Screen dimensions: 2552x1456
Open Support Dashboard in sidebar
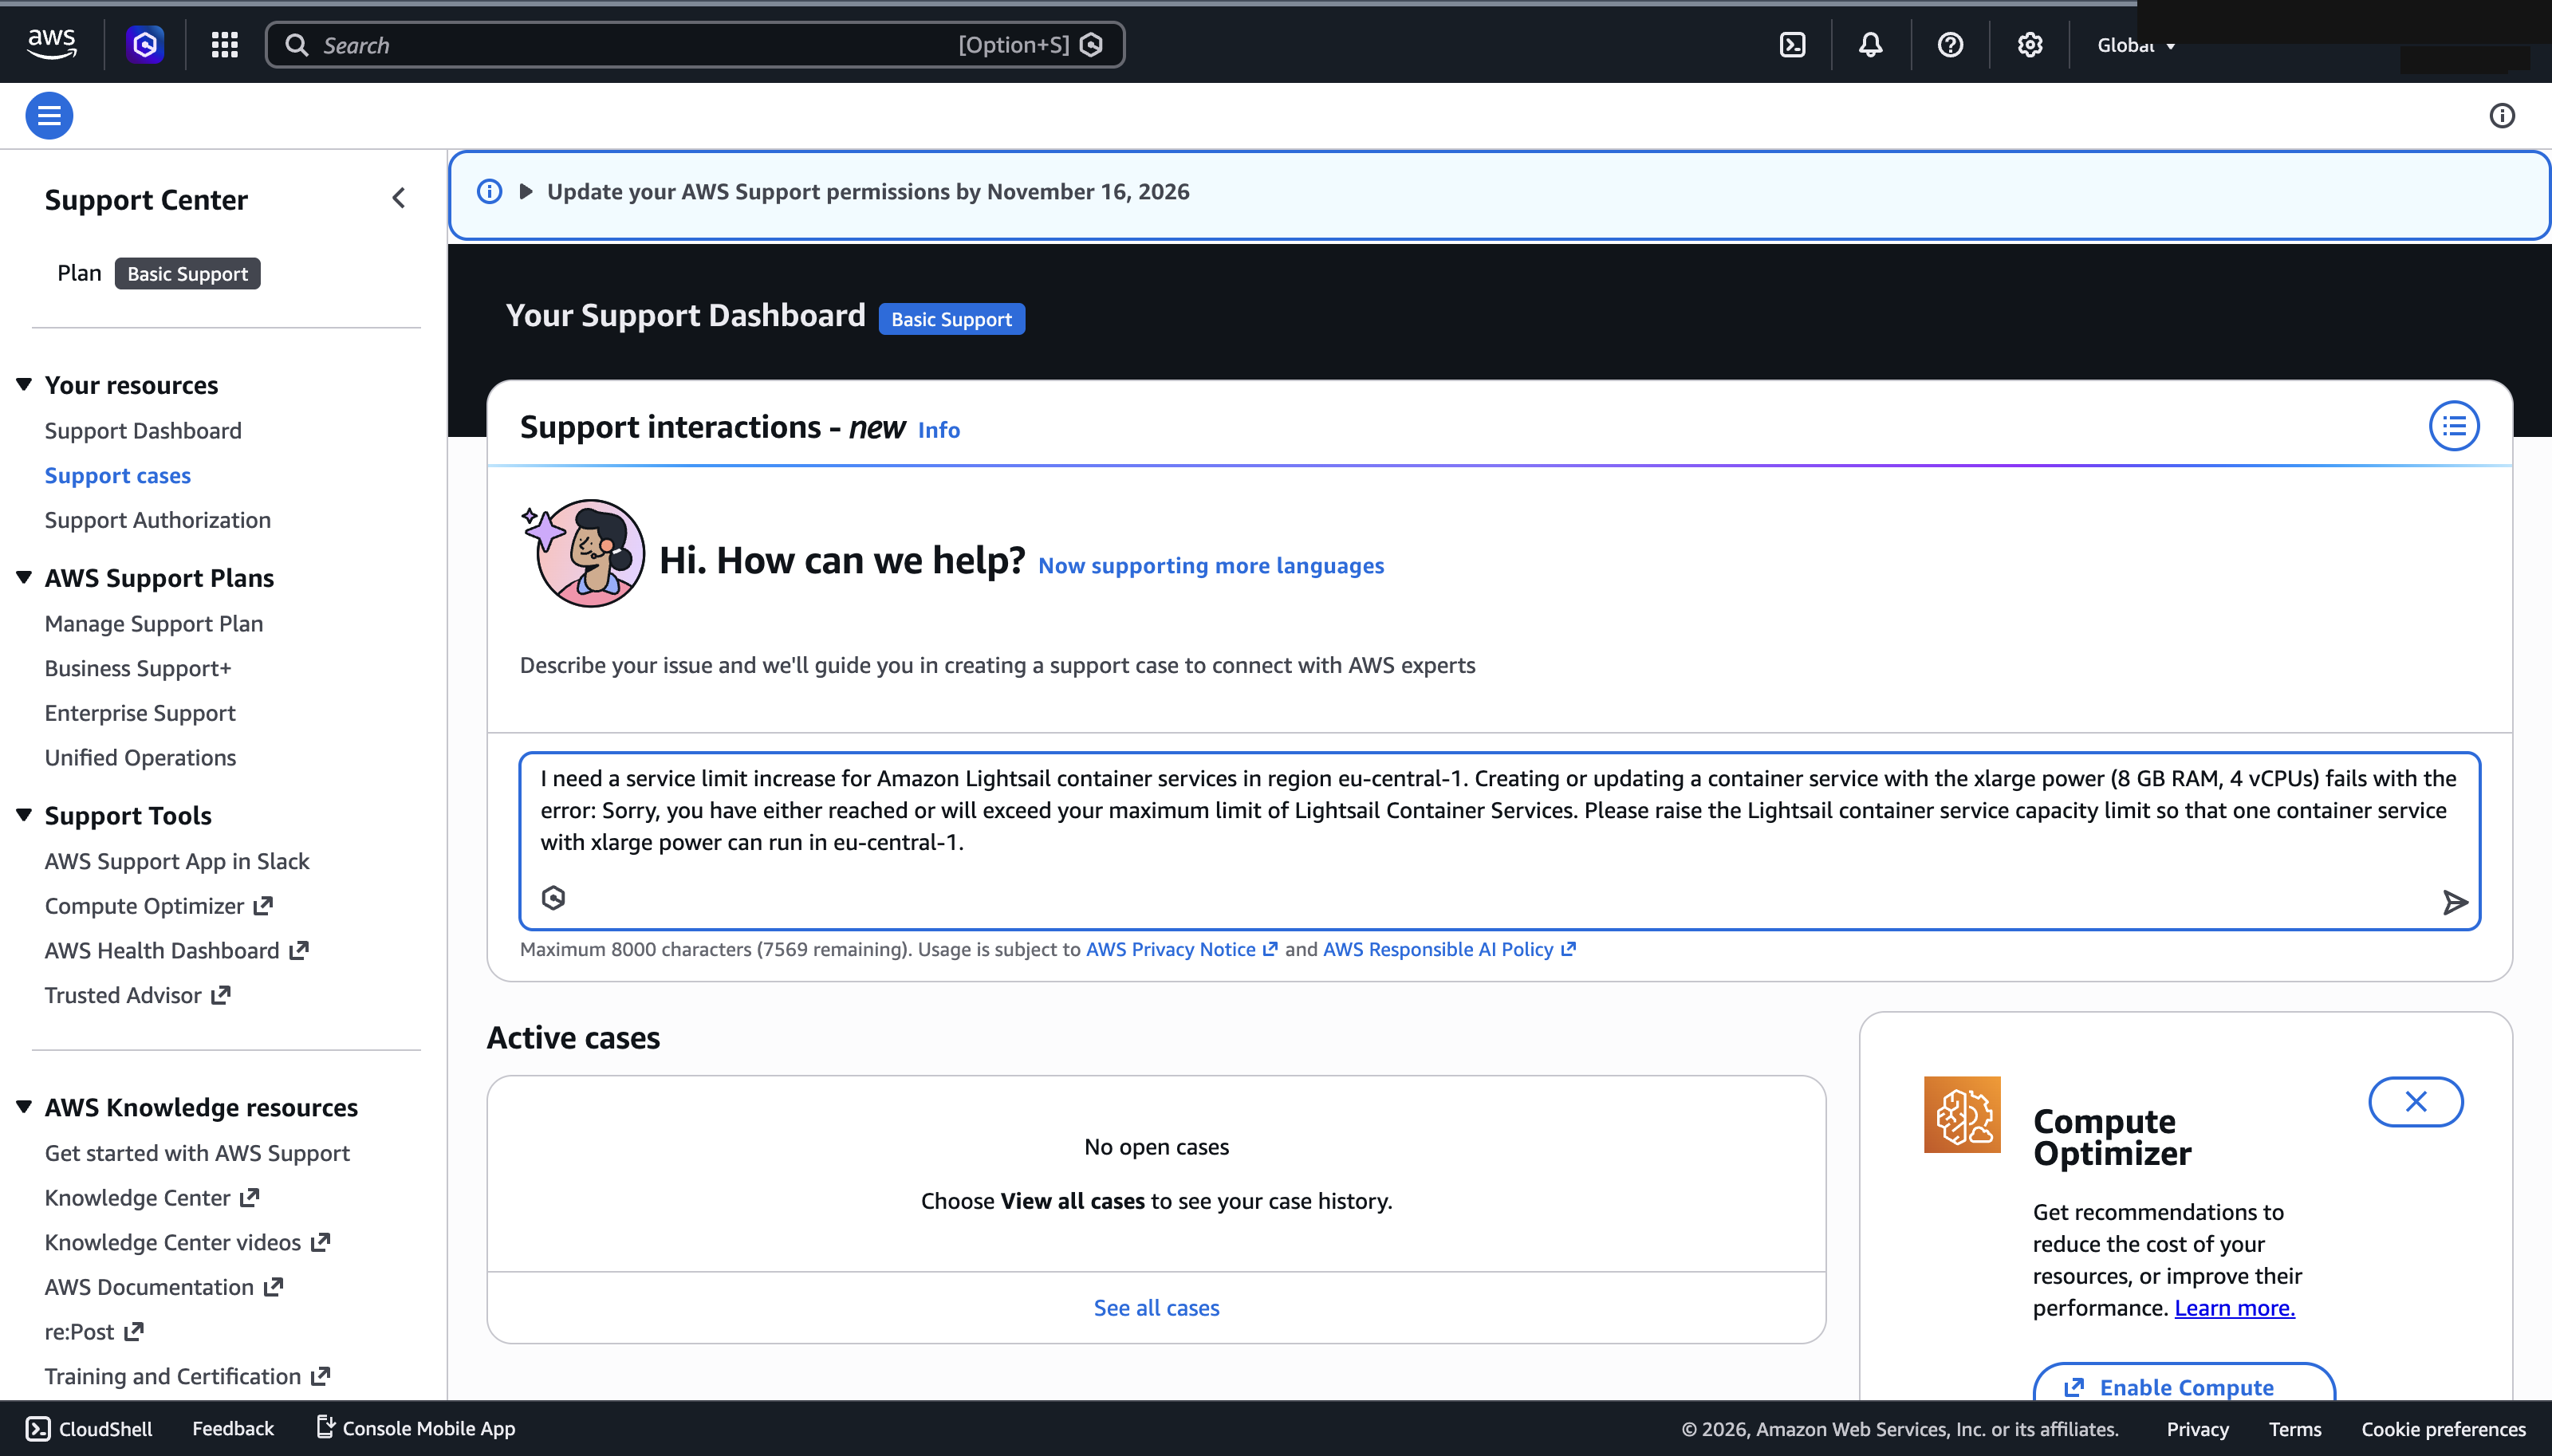(143, 431)
